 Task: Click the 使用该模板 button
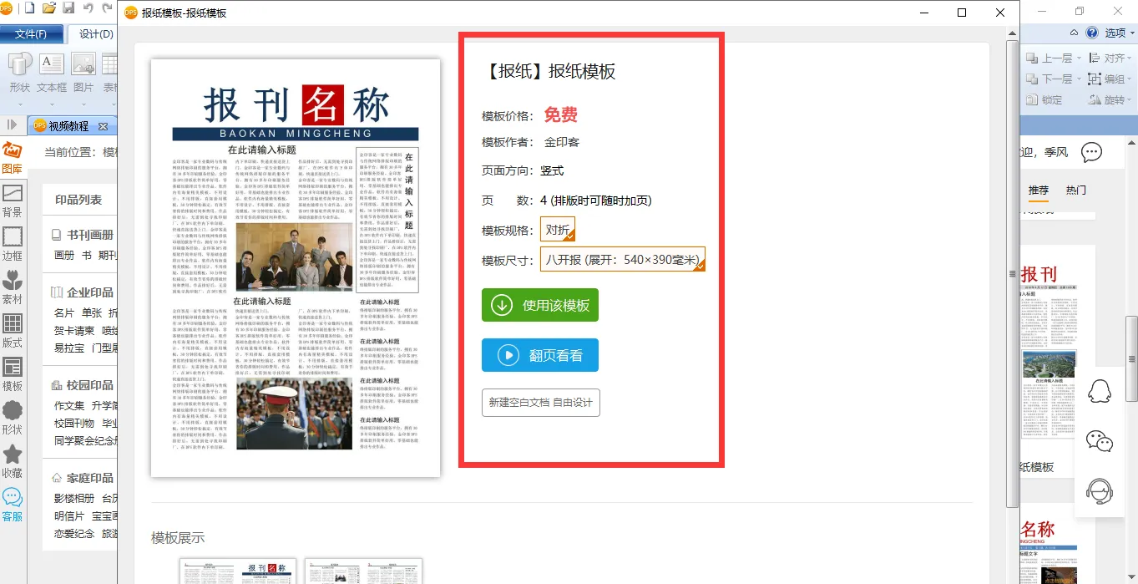click(x=540, y=305)
